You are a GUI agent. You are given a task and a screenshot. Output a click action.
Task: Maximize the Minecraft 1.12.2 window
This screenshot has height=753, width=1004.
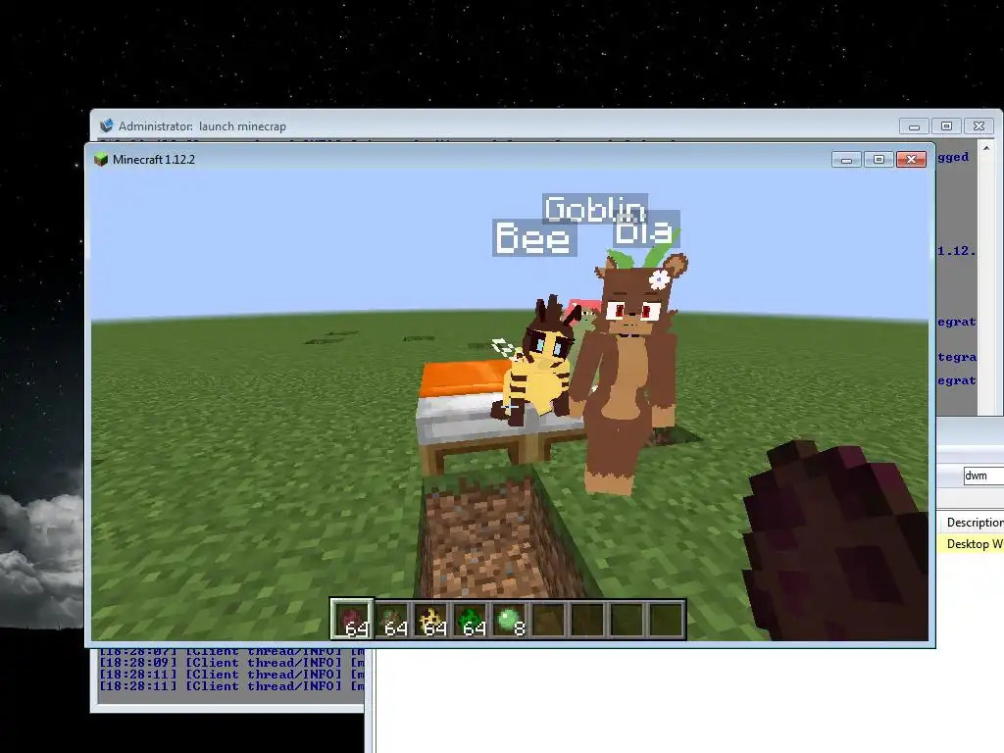click(878, 160)
